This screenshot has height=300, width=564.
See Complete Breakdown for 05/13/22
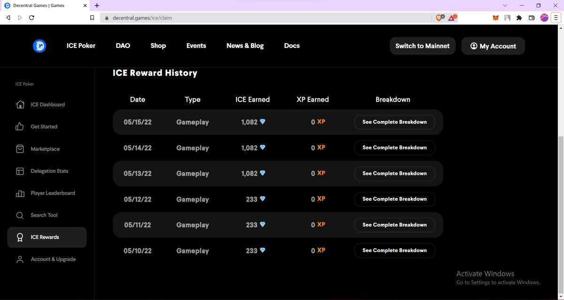pyautogui.click(x=395, y=174)
